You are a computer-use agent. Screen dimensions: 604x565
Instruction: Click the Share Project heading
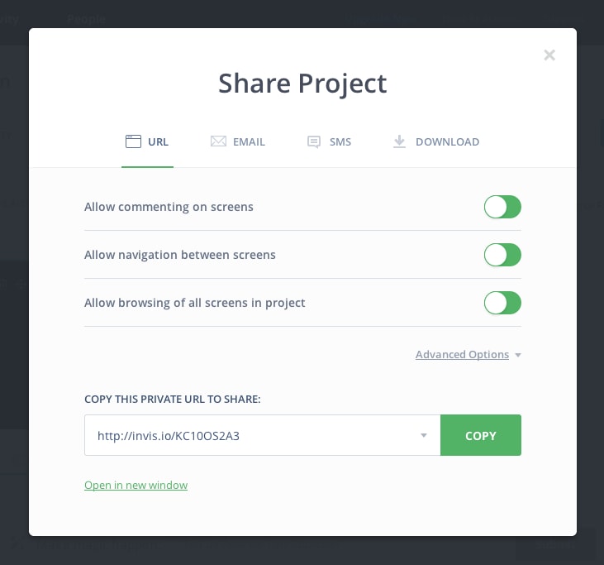click(302, 84)
